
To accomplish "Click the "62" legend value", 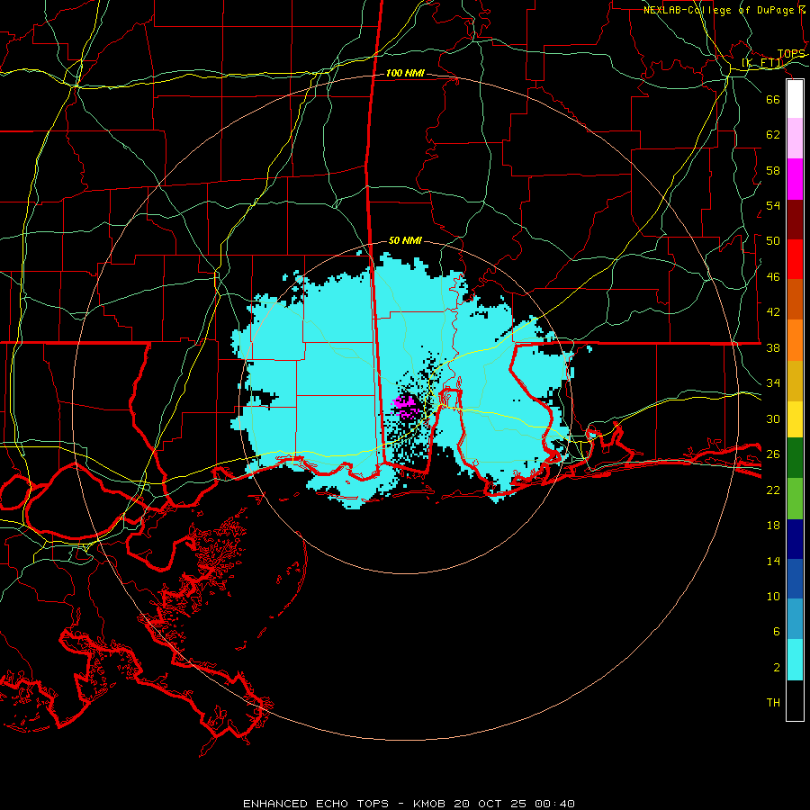I will tap(773, 135).
